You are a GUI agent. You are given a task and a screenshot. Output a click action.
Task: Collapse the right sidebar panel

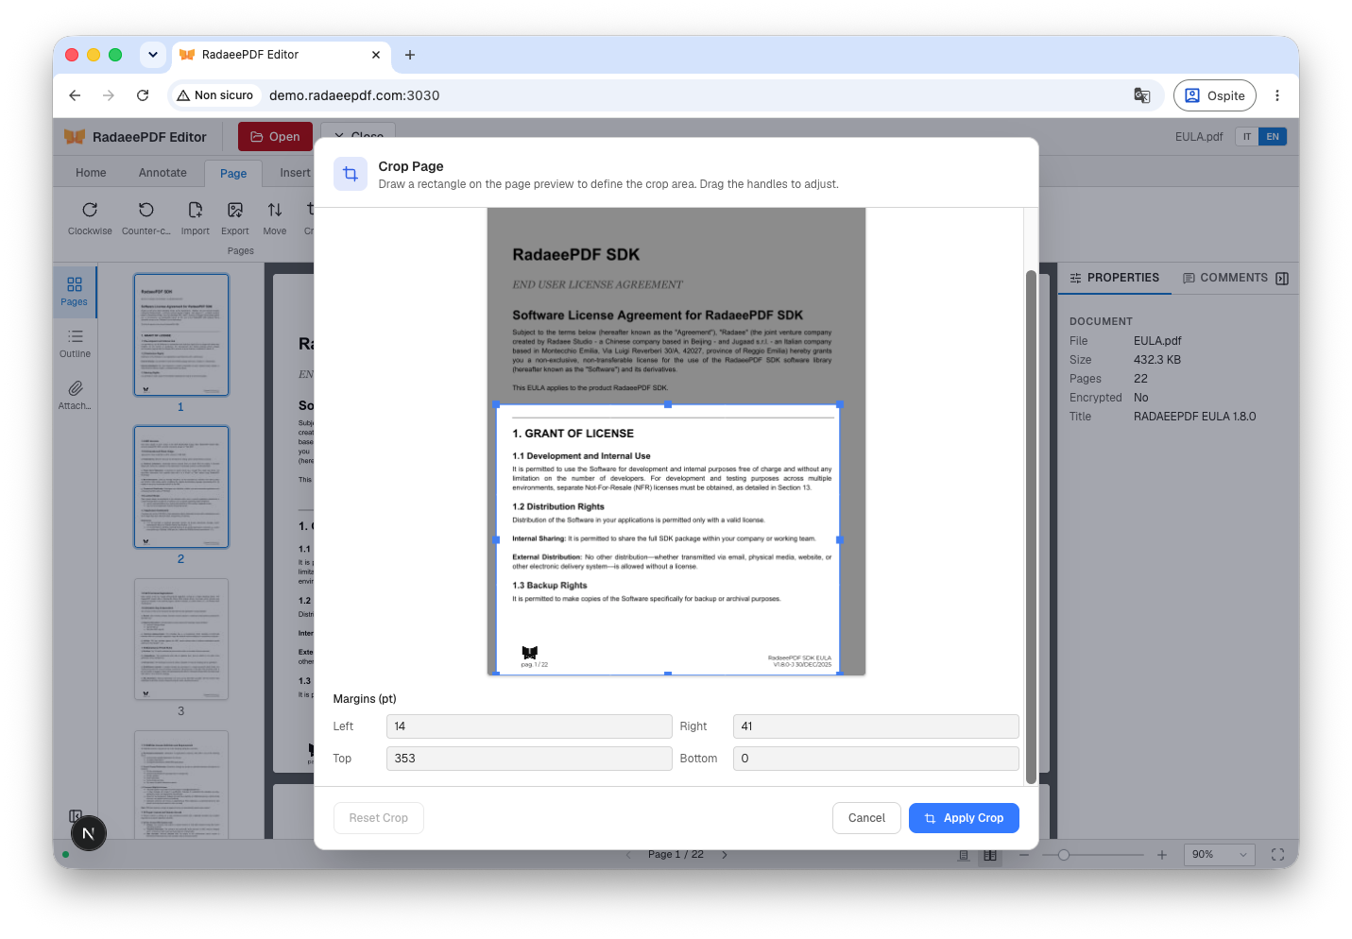pyautogui.click(x=1282, y=279)
